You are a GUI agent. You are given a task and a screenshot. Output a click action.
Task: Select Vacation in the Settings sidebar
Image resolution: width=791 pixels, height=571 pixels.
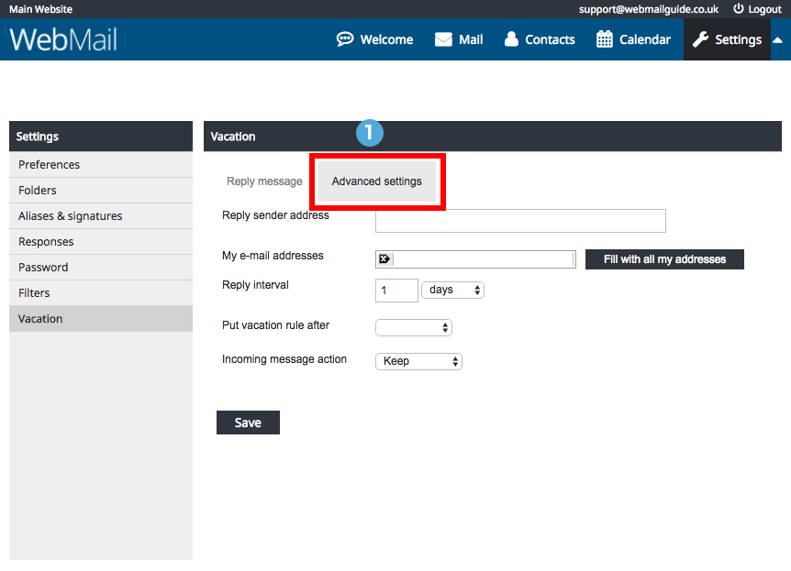click(x=101, y=319)
